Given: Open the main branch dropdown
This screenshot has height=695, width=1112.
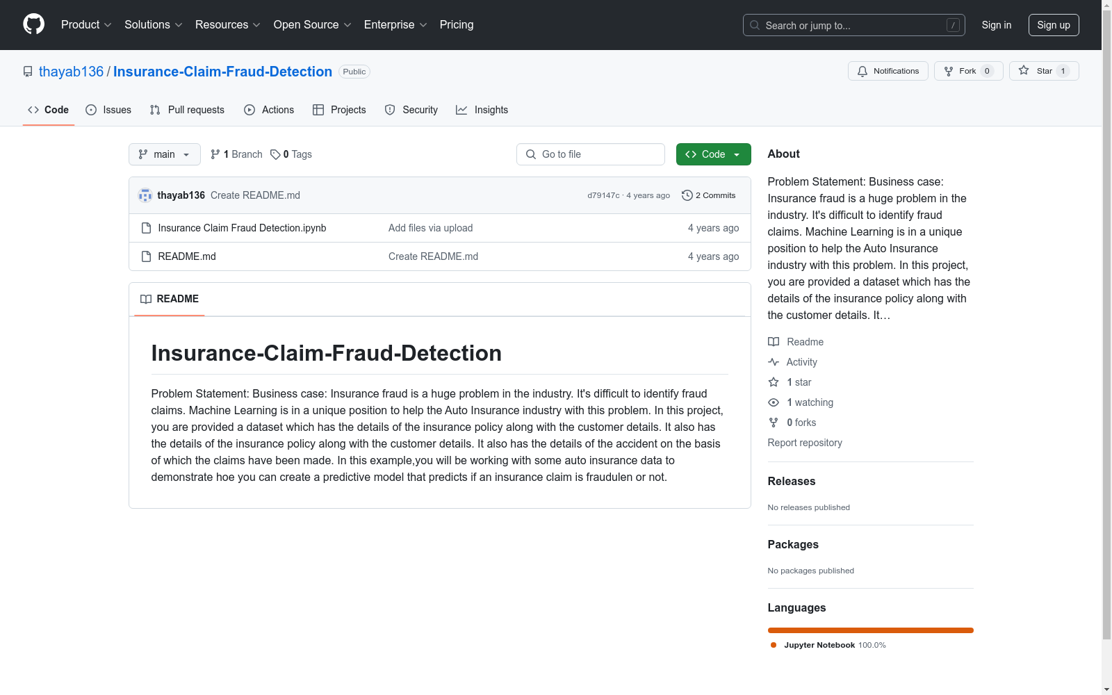Looking at the screenshot, I should (164, 154).
